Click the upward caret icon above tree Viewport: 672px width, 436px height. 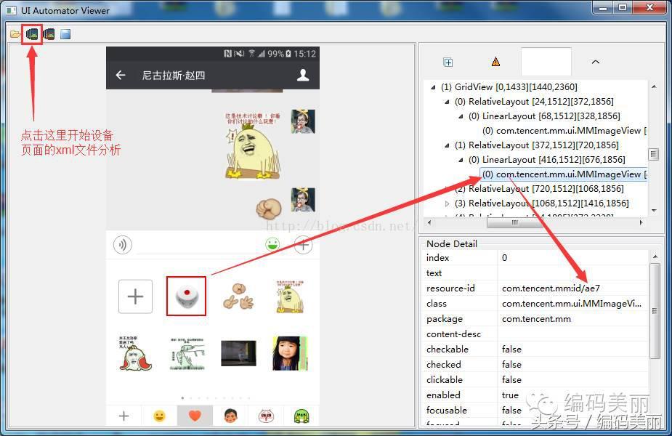coord(595,62)
